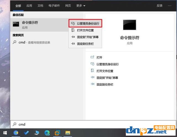Open the Chrome Canary icon on the taskbar
Viewport: 177px width, 137px height.
[x=16, y=133]
